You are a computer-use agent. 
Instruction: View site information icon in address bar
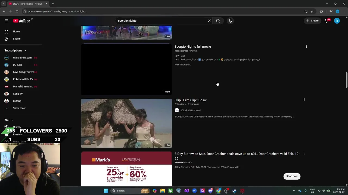pyautogui.click(x=25, y=11)
